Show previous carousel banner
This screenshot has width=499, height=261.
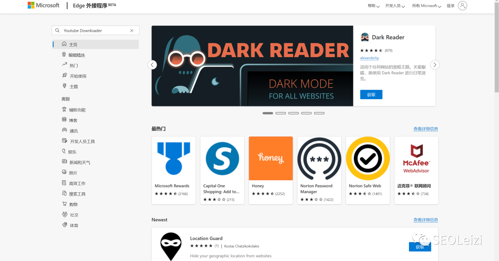152,65
